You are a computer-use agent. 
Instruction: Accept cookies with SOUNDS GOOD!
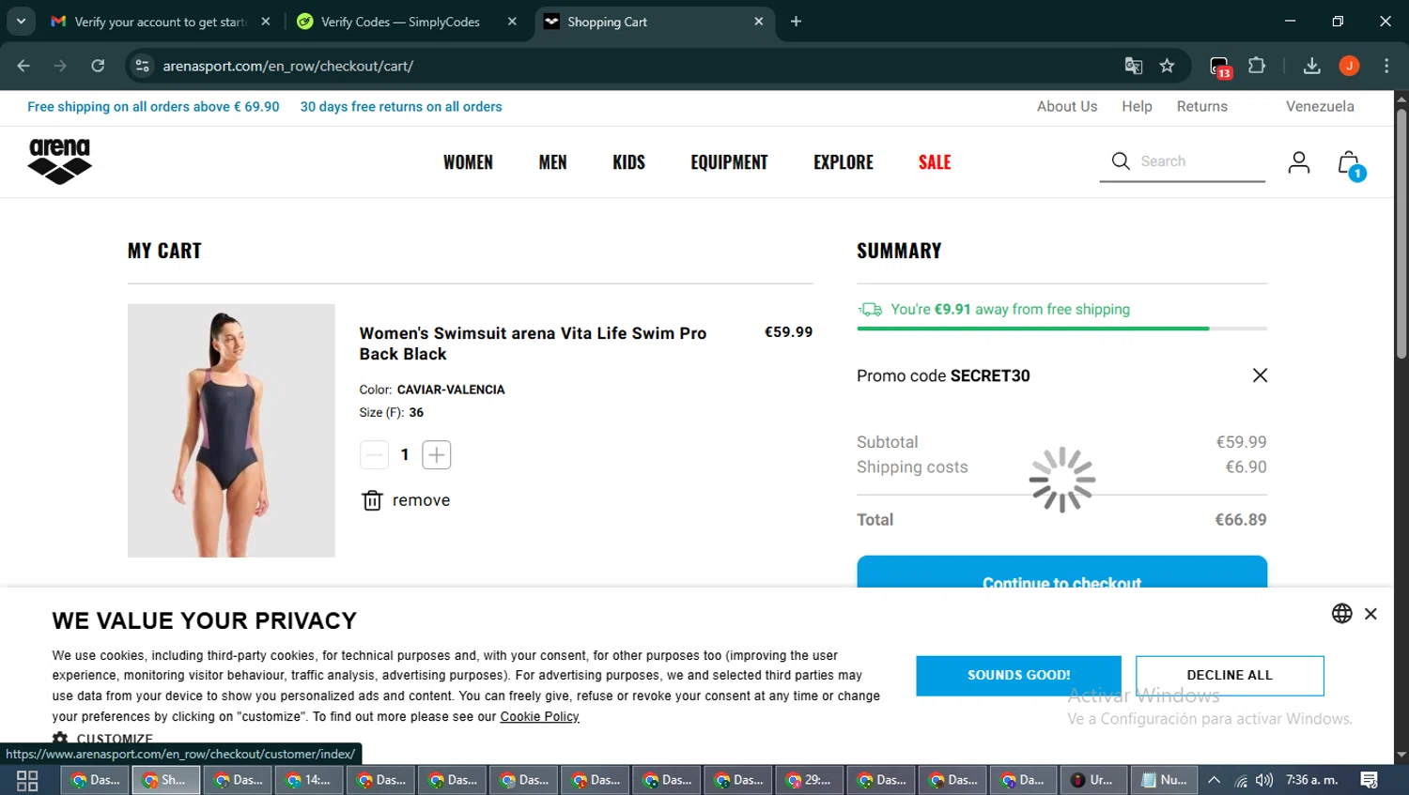point(1018,676)
